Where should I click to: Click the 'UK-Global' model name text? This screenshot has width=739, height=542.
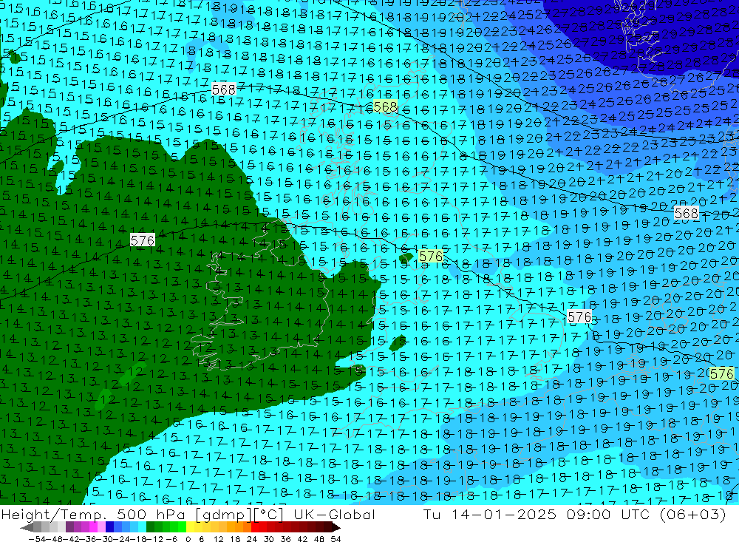[x=334, y=514]
